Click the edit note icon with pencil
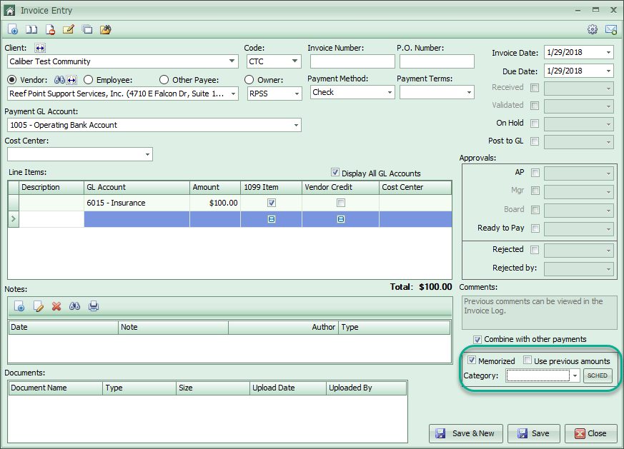This screenshot has height=449, width=624. click(69, 29)
